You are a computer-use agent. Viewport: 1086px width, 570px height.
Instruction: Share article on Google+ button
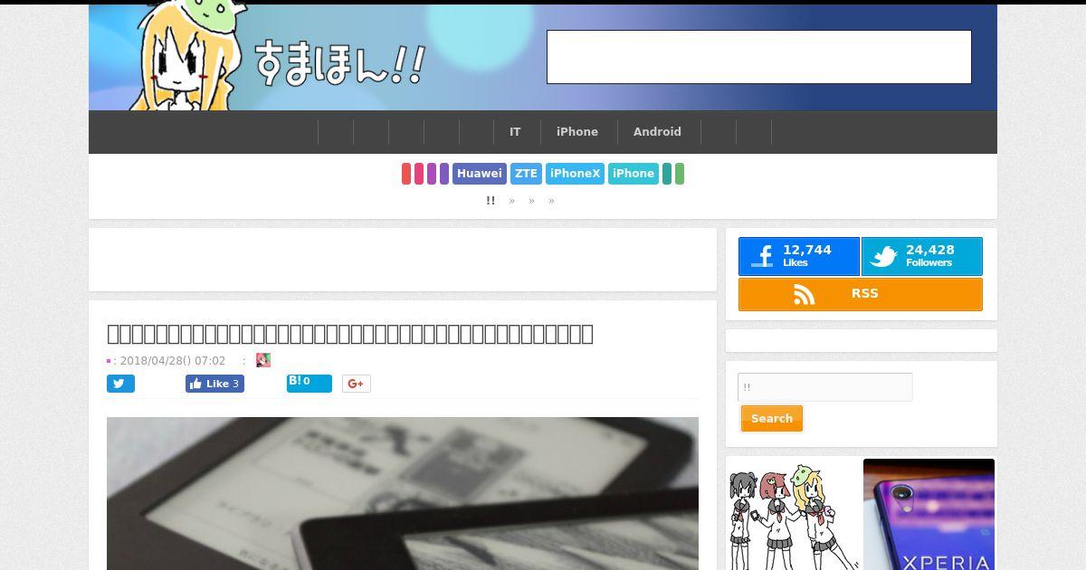point(357,384)
